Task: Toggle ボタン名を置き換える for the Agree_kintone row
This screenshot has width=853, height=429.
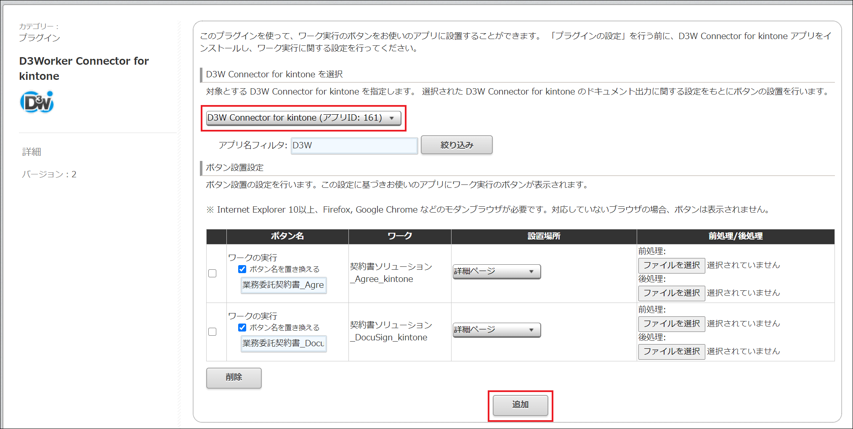Action: 242,269
